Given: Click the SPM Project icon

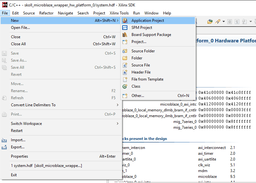Looking at the screenshot, I should coord(125,28).
